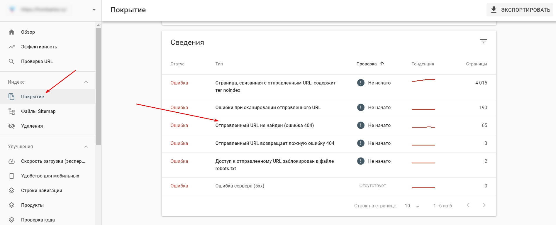Click the download icon in Экспортировать
This screenshot has width=556, height=225.
pos(494,10)
